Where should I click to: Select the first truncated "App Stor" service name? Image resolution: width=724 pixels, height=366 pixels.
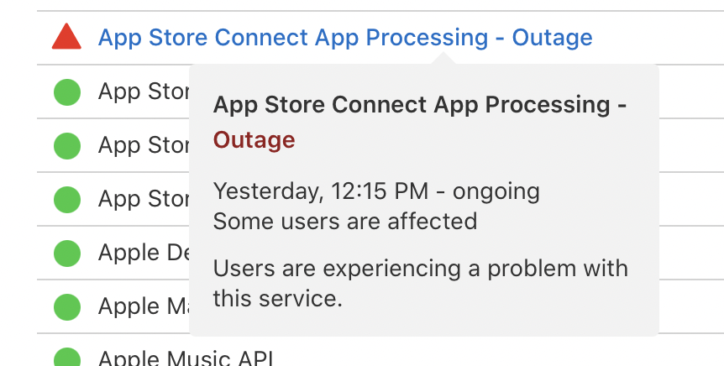(143, 91)
